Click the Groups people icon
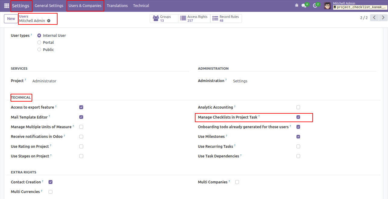 (156, 18)
